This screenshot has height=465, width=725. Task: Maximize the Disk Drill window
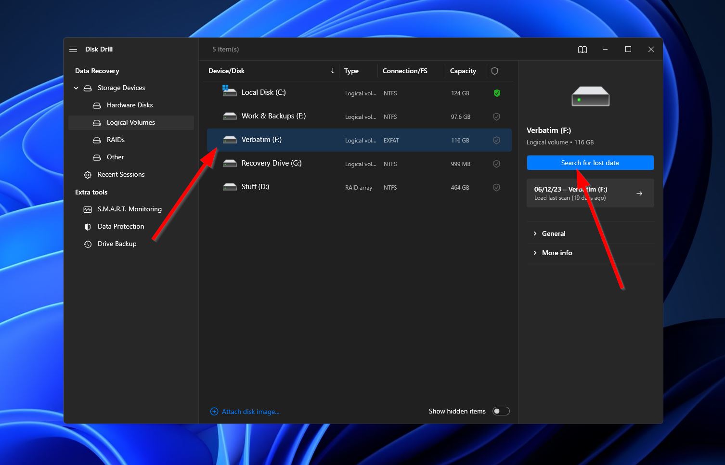tap(628, 49)
